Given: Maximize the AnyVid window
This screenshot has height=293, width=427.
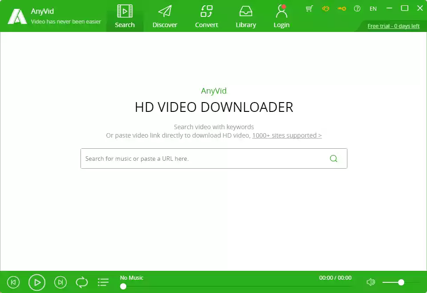Looking at the screenshot, I should (x=405, y=8).
